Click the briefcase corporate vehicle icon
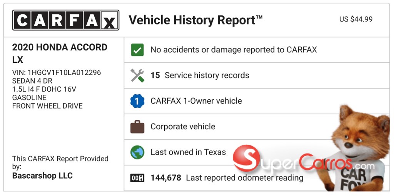394x196 pixels. [137, 127]
